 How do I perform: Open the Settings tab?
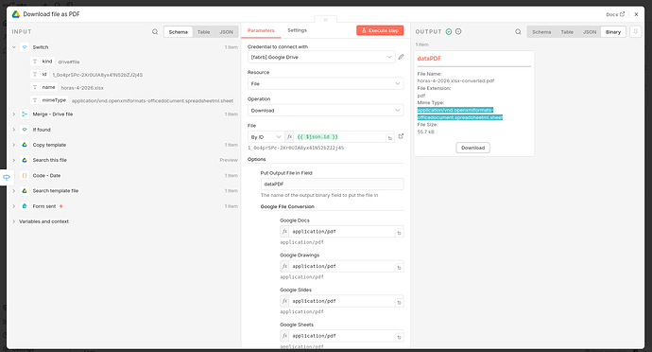(x=297, y=30)
